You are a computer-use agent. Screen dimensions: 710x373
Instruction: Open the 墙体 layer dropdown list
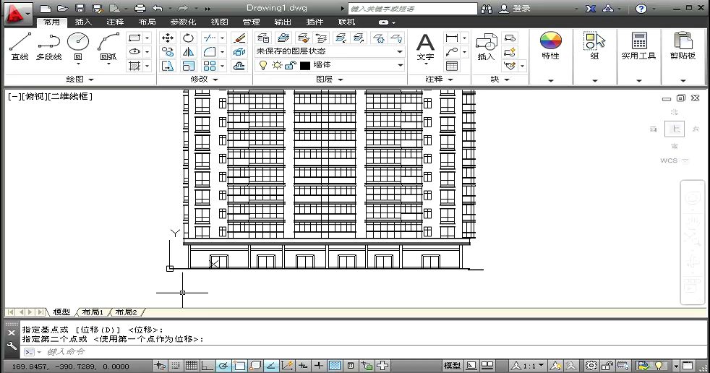pos(400,66)
